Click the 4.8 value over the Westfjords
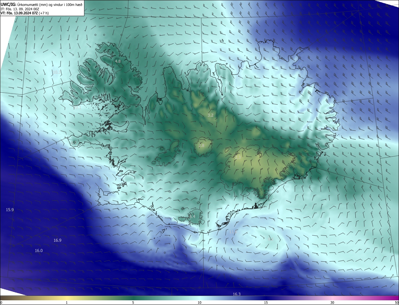 point(118,61)
